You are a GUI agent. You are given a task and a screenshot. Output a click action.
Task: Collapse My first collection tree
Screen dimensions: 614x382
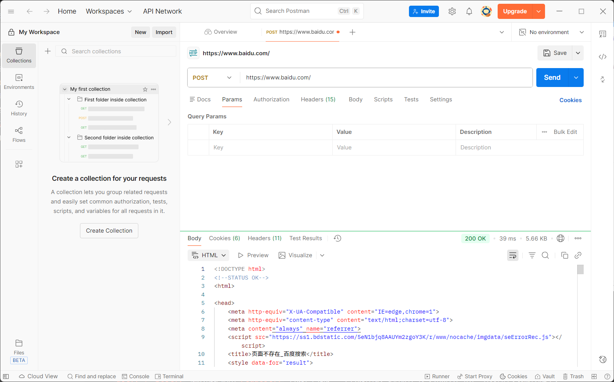coord(65,89)
